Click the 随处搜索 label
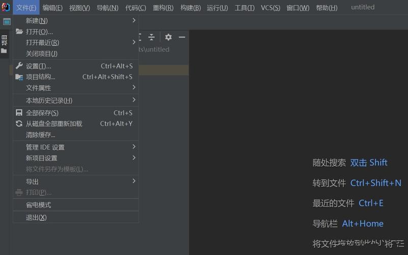 (329, 163)
